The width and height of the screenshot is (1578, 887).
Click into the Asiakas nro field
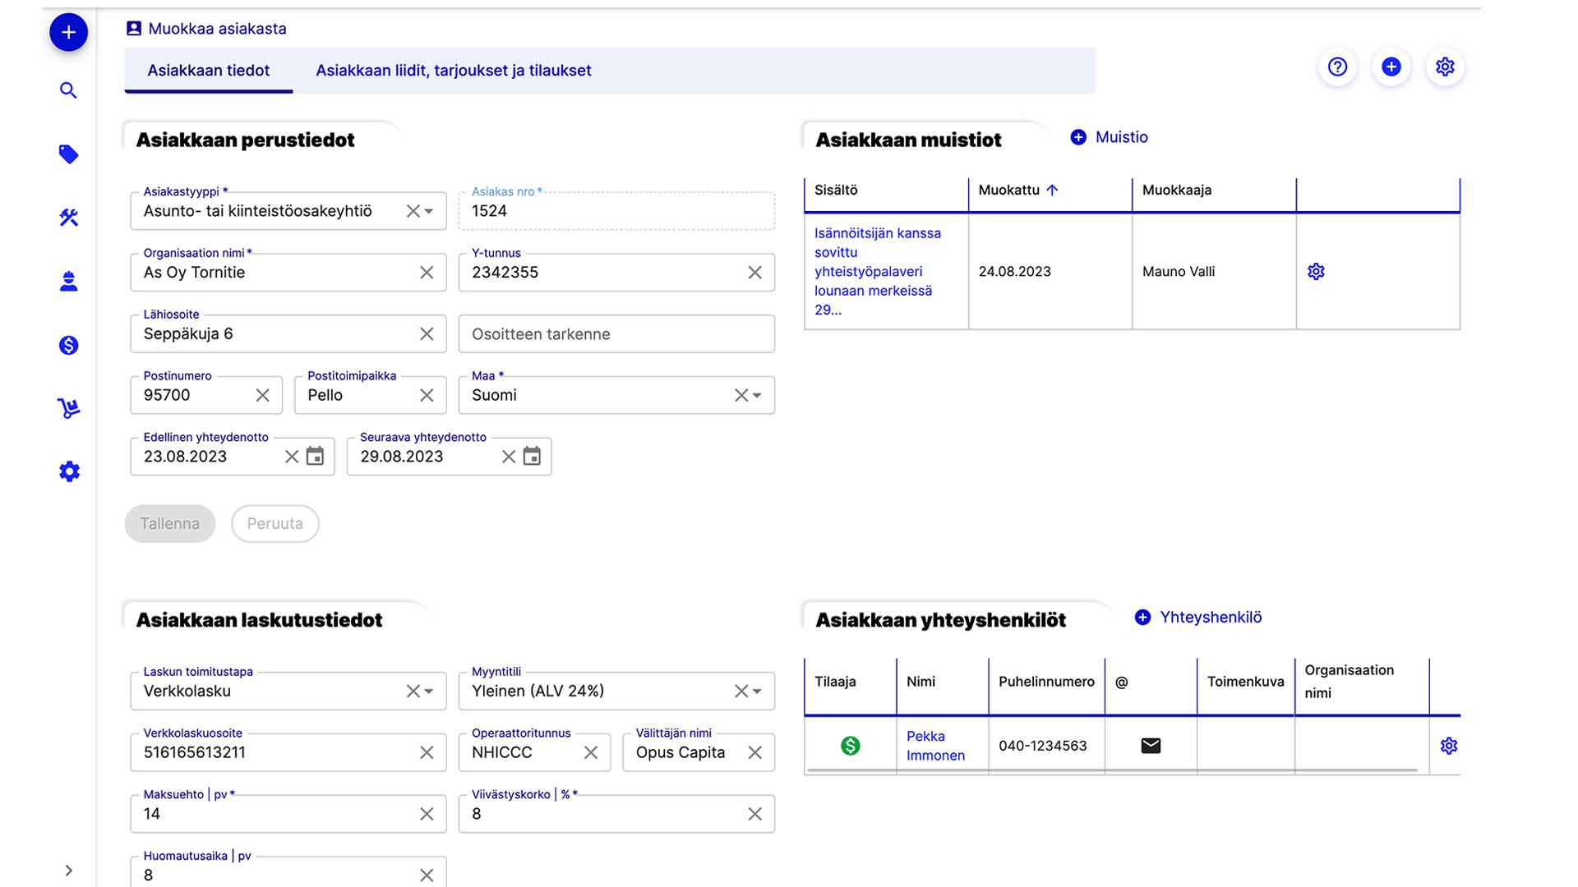tap(616, 212)
